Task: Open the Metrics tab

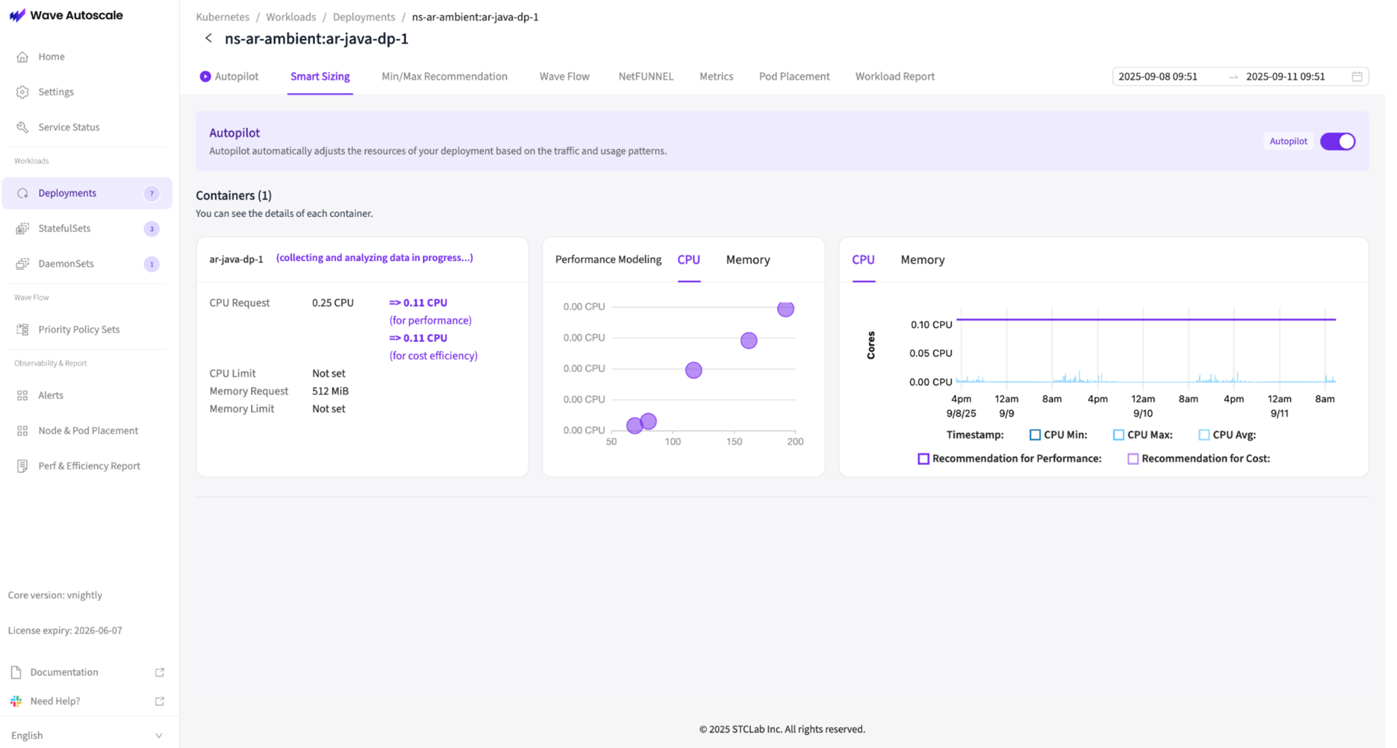Action: click(x=717, y=76)
